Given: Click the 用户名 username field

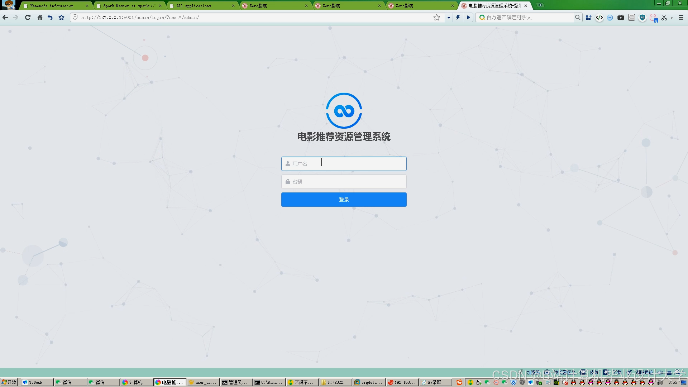Looking at the screenshot, I should [344, 164].
